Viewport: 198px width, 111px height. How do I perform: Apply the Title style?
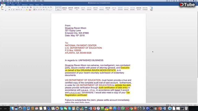77,8
